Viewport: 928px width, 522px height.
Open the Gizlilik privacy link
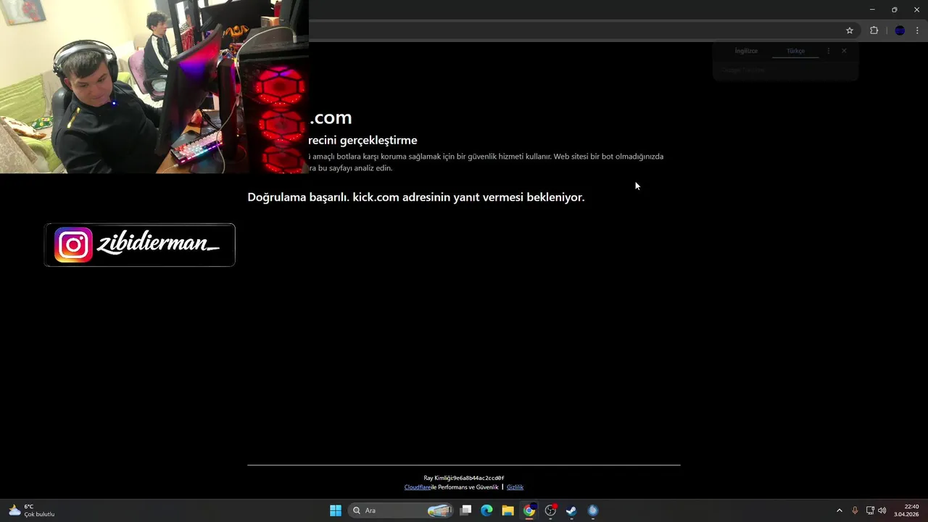[x=515, y=487]
